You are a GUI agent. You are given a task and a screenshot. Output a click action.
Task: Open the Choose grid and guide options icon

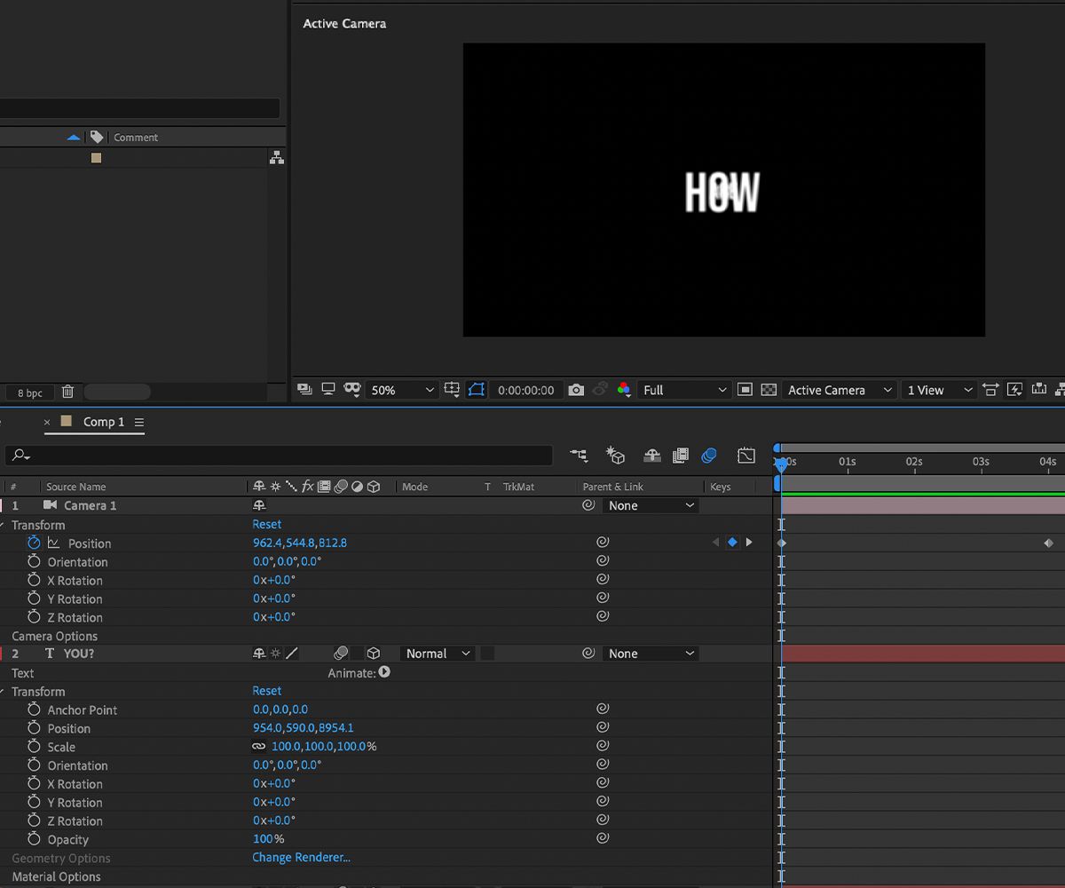[x=453, y=389]
